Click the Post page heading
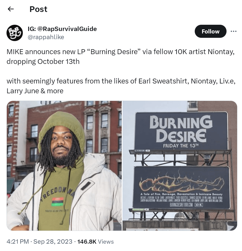 (38, 9)
